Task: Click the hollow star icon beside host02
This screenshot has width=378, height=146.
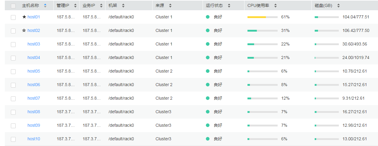Action: click(x=24, y=31)
